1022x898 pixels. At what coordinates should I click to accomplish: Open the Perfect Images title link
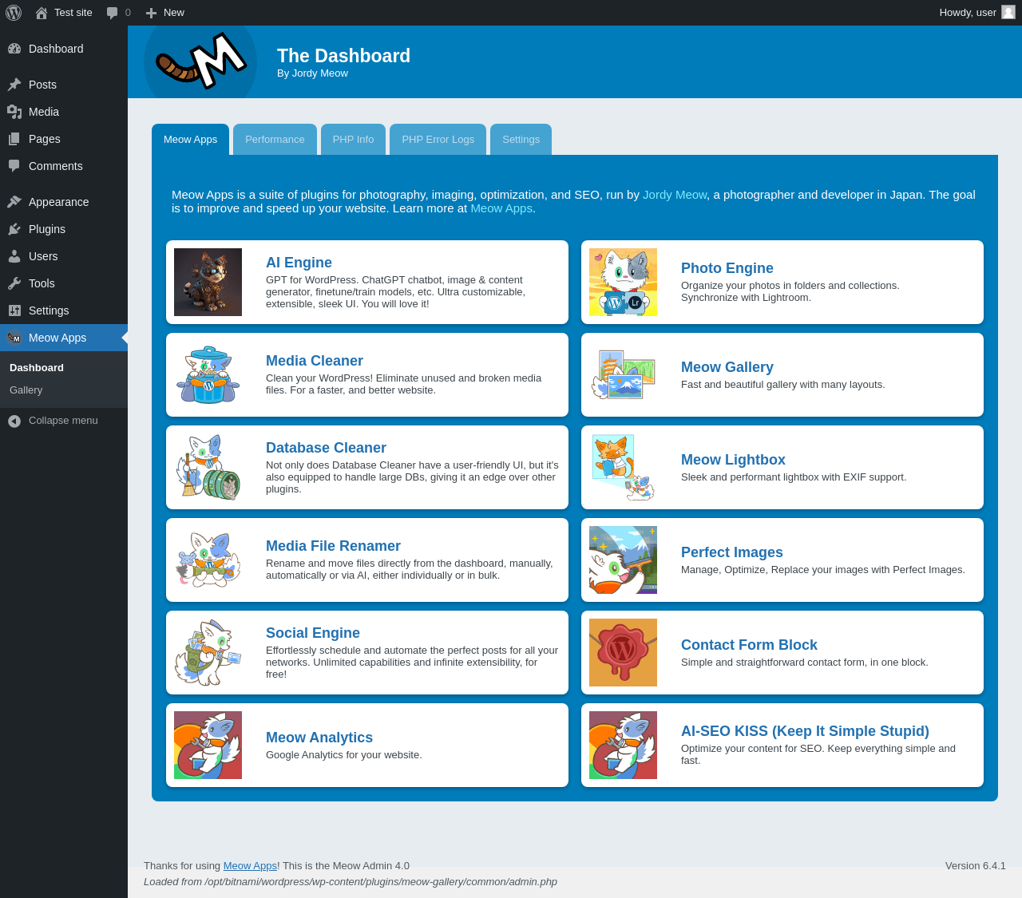click(x=732, y=552)
